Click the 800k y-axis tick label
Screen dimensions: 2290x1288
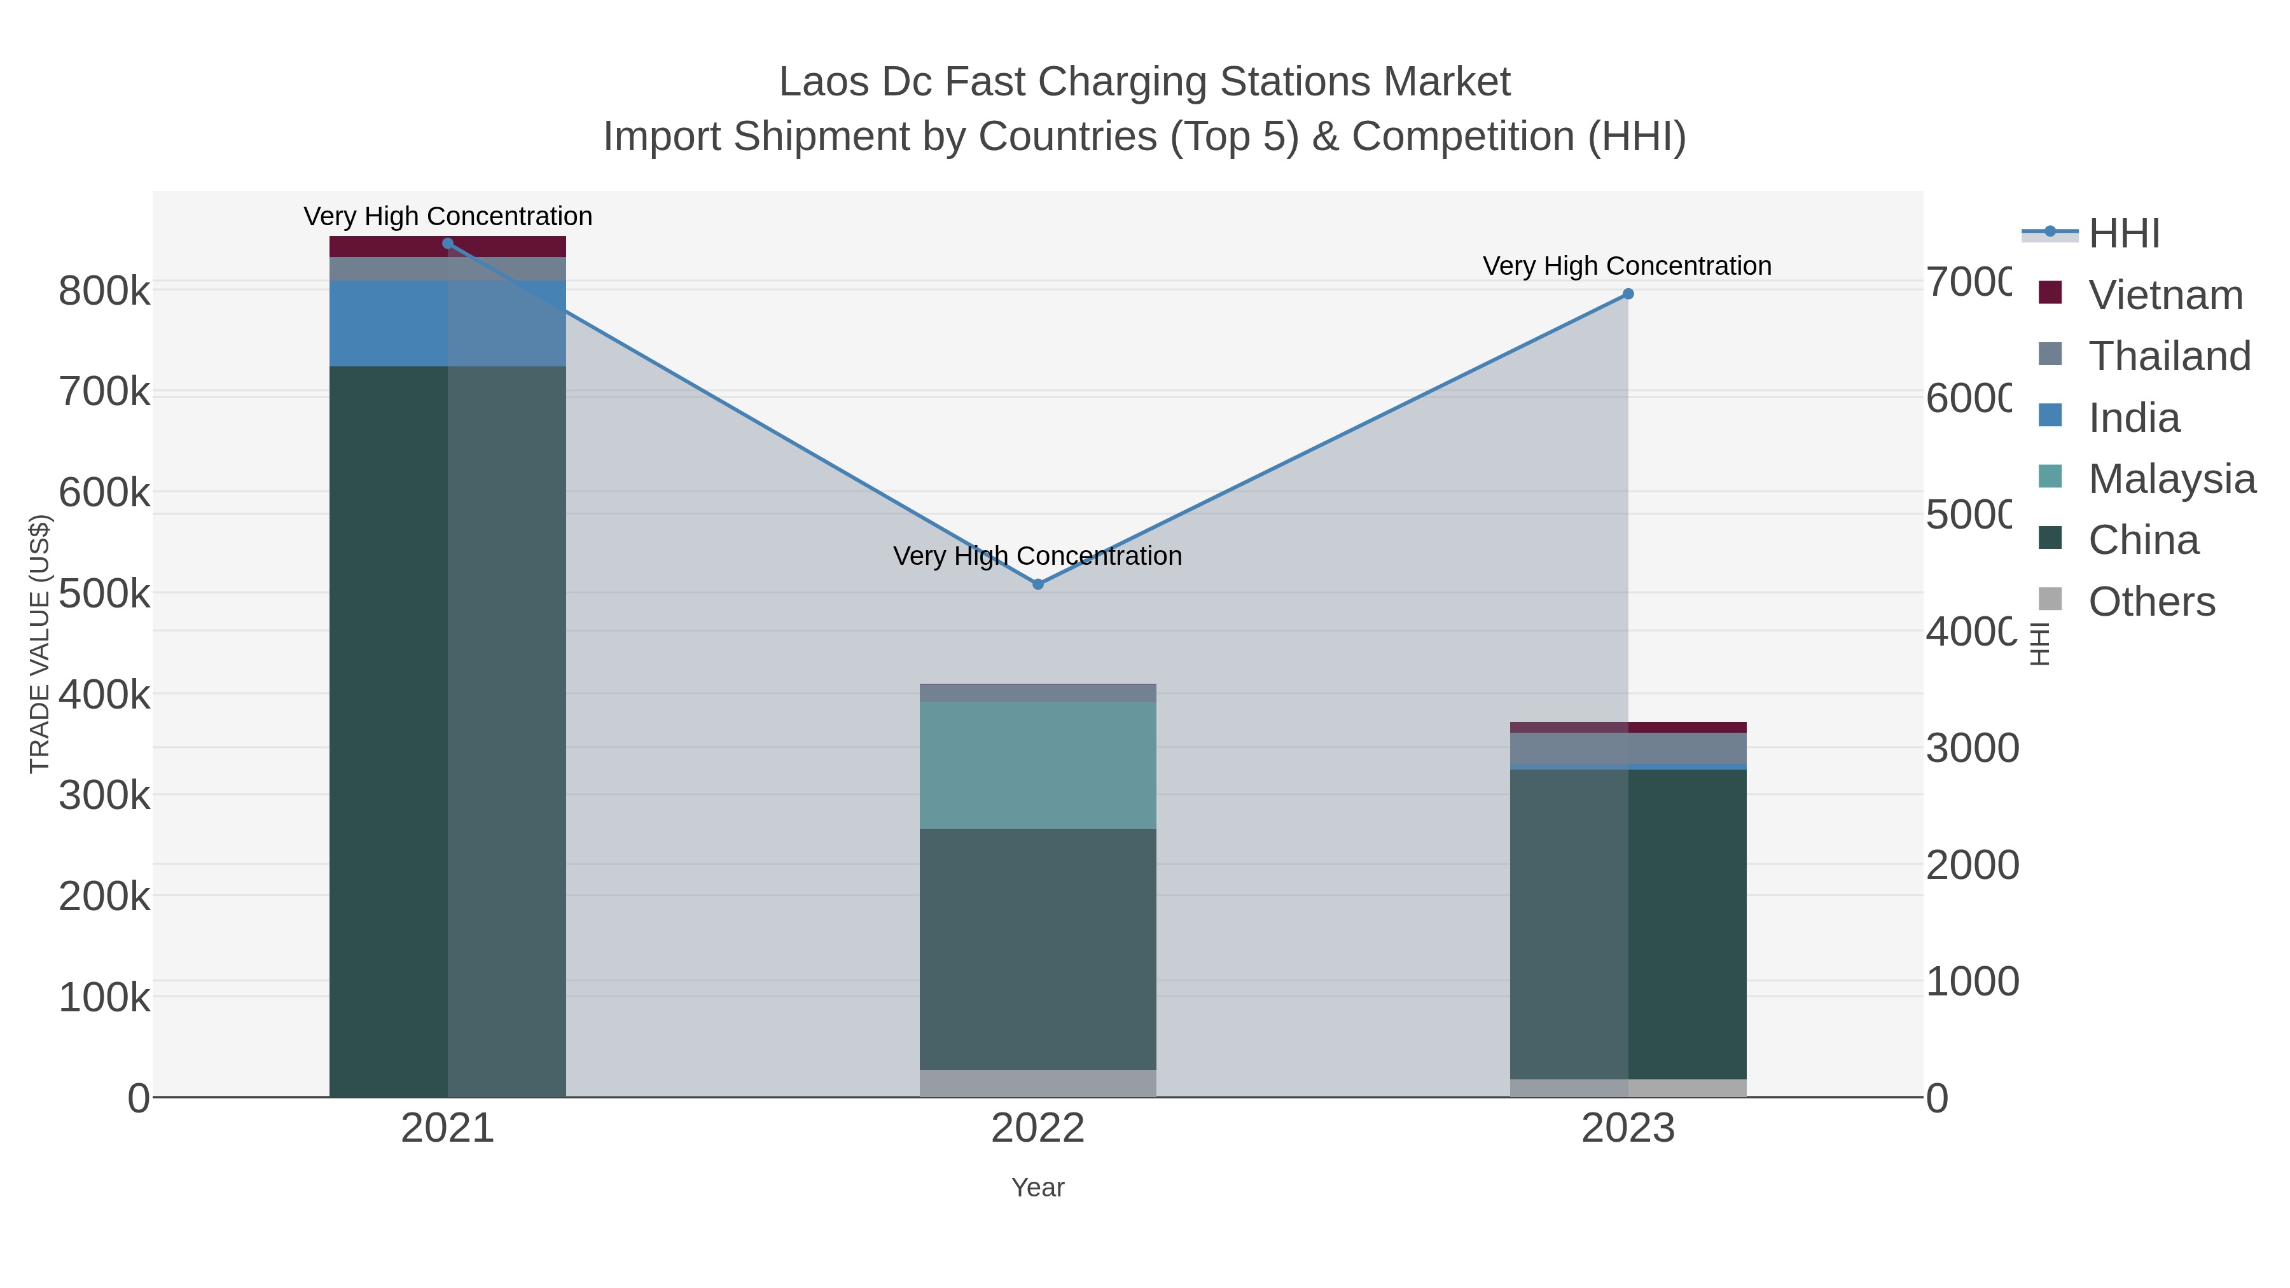[104, 291]
